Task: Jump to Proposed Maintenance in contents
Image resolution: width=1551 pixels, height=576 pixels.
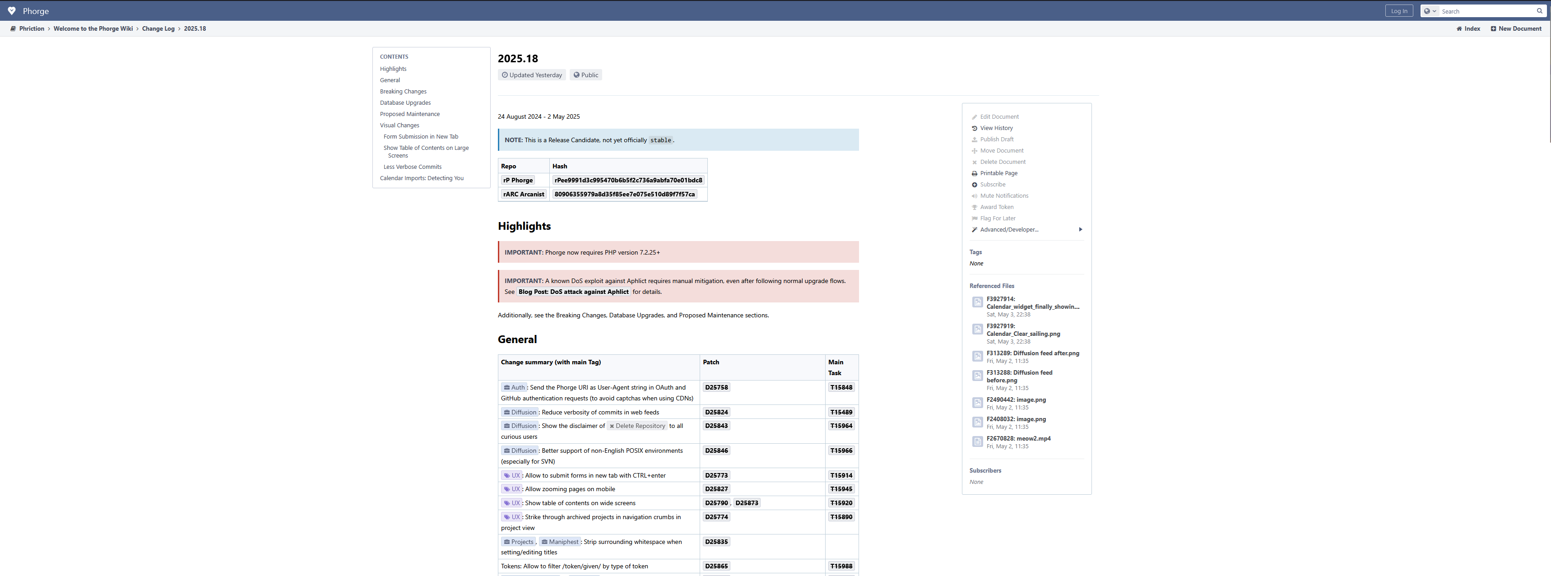Action: click(x=409, y=114)
